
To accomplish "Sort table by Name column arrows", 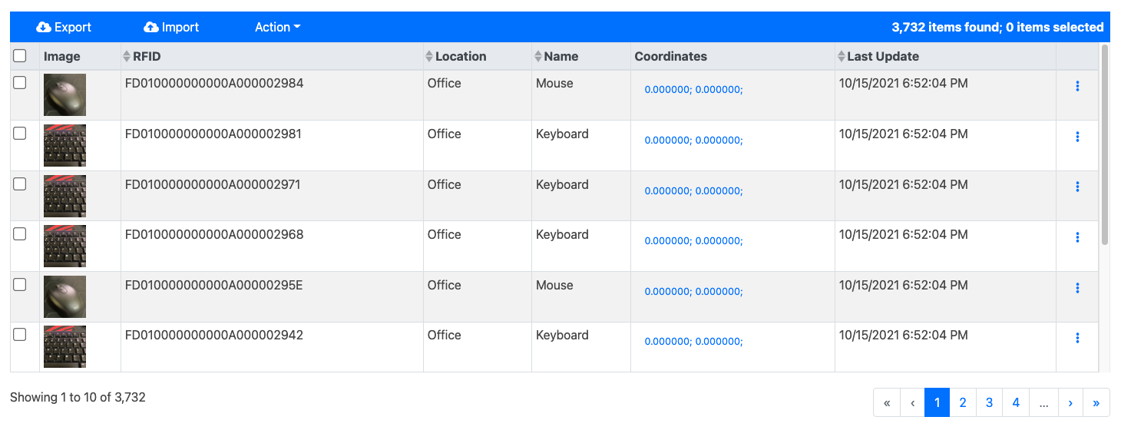I will point(538,56).
